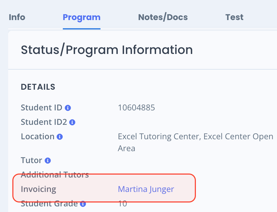The width and height of the screenshot is (277, 212).
Task: Click the student ID number 10604885
Action: click(x=136, y=108)
